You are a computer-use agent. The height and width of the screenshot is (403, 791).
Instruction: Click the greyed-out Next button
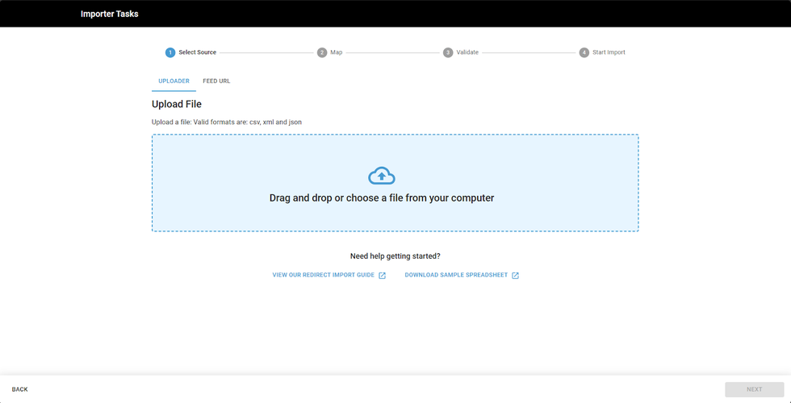754,389
